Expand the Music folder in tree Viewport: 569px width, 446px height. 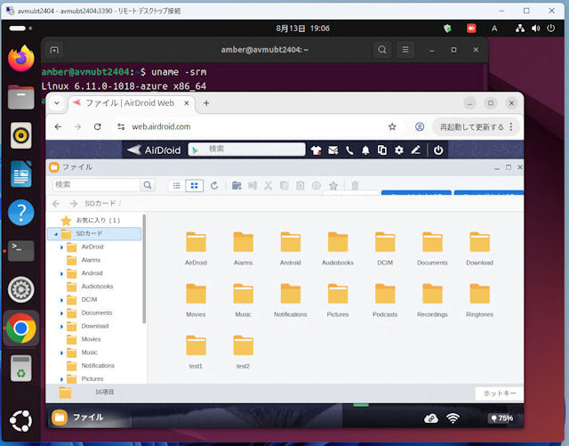tap(61, 353)
